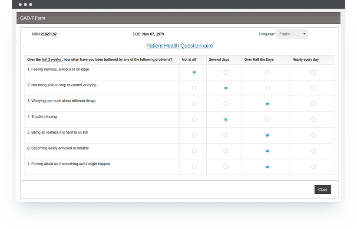Pick 'Over Half the Days' for trouble relaxing
Image resolution: width=357 pixels, height=229 pixels.
coord(267,120)
